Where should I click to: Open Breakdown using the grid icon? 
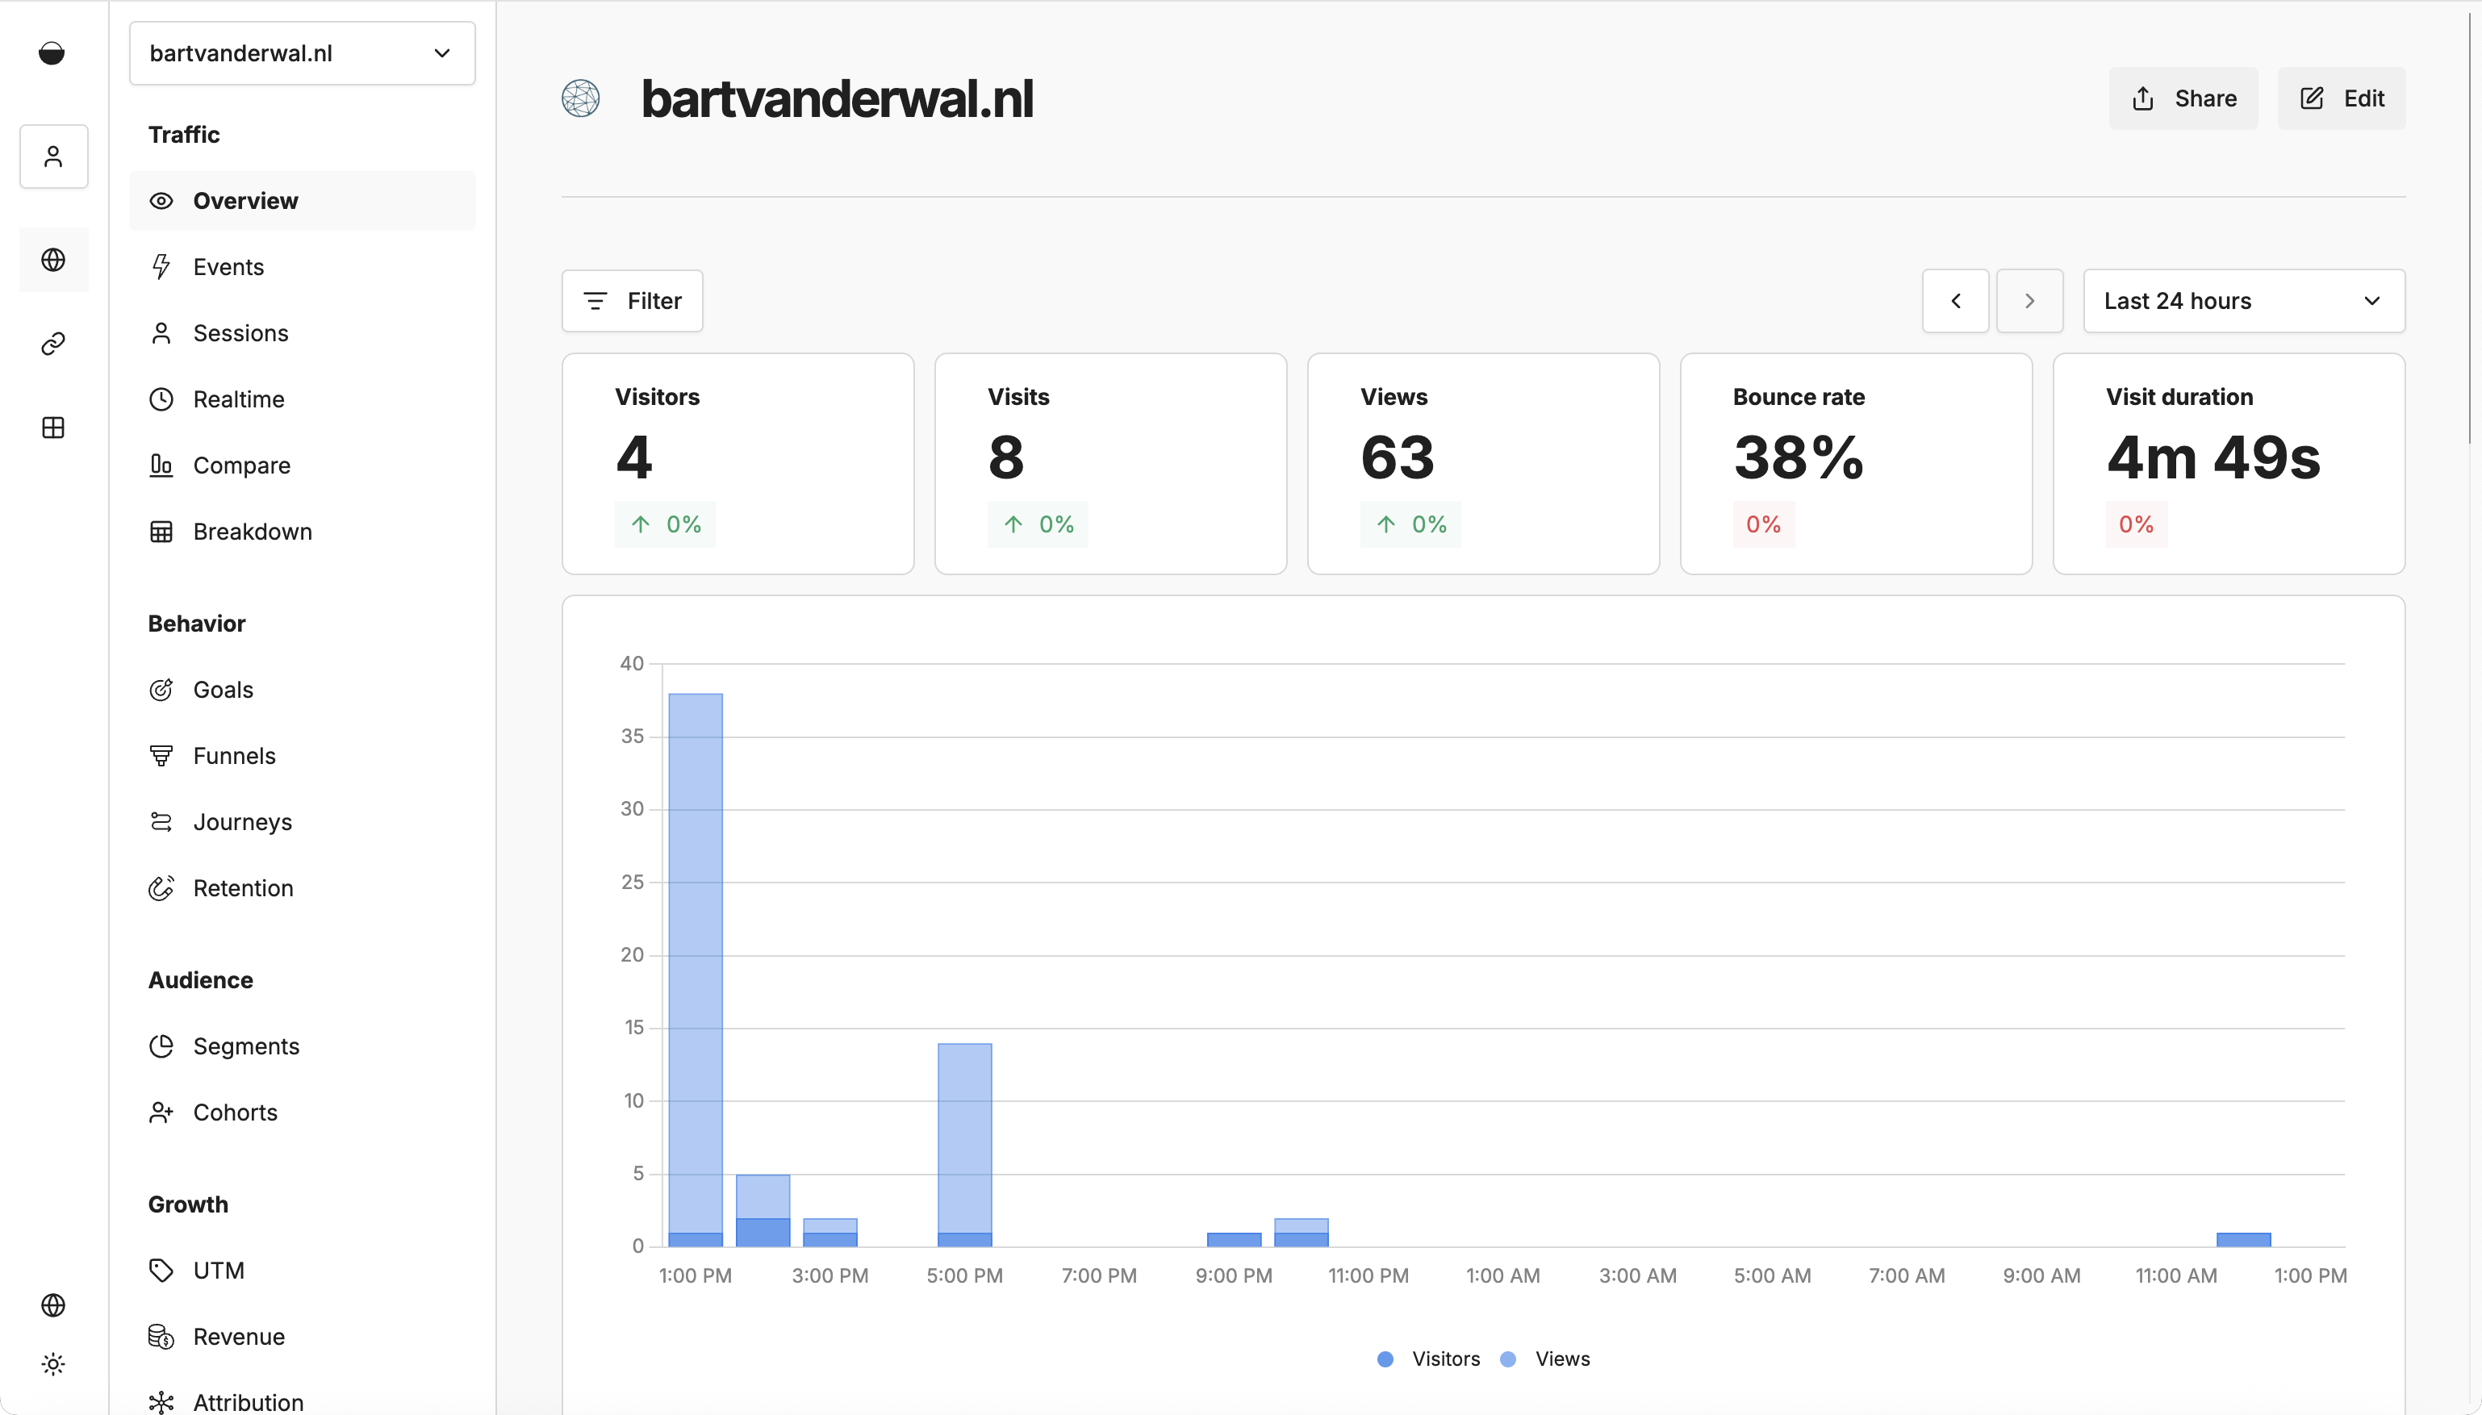pyautogui.click(x=161, y=531)
